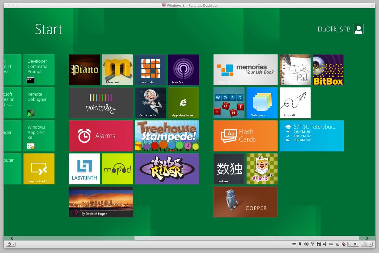This screenshot has height=253, width=379.
Task: Open the Piano app tile
Action: click(84, 70)
